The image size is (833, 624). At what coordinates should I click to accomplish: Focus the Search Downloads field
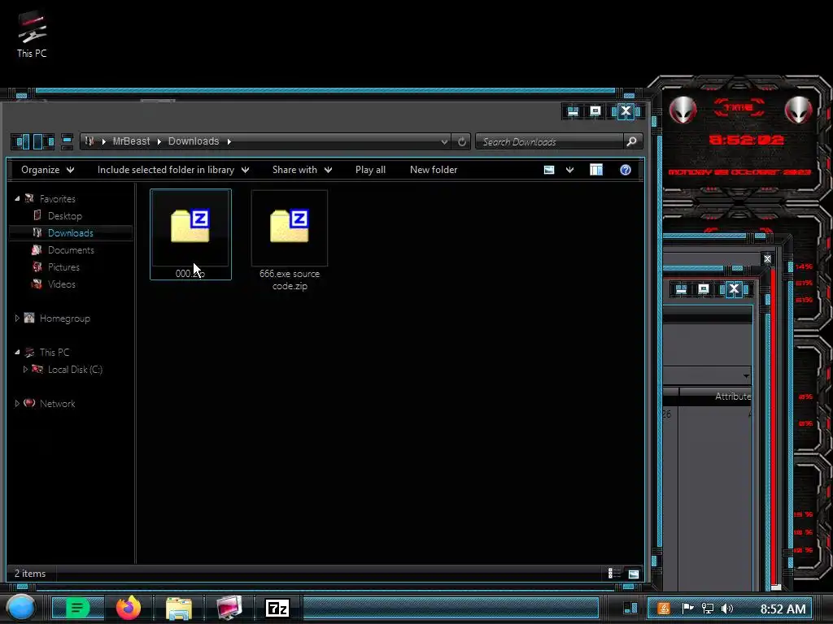tap(550, 141)
